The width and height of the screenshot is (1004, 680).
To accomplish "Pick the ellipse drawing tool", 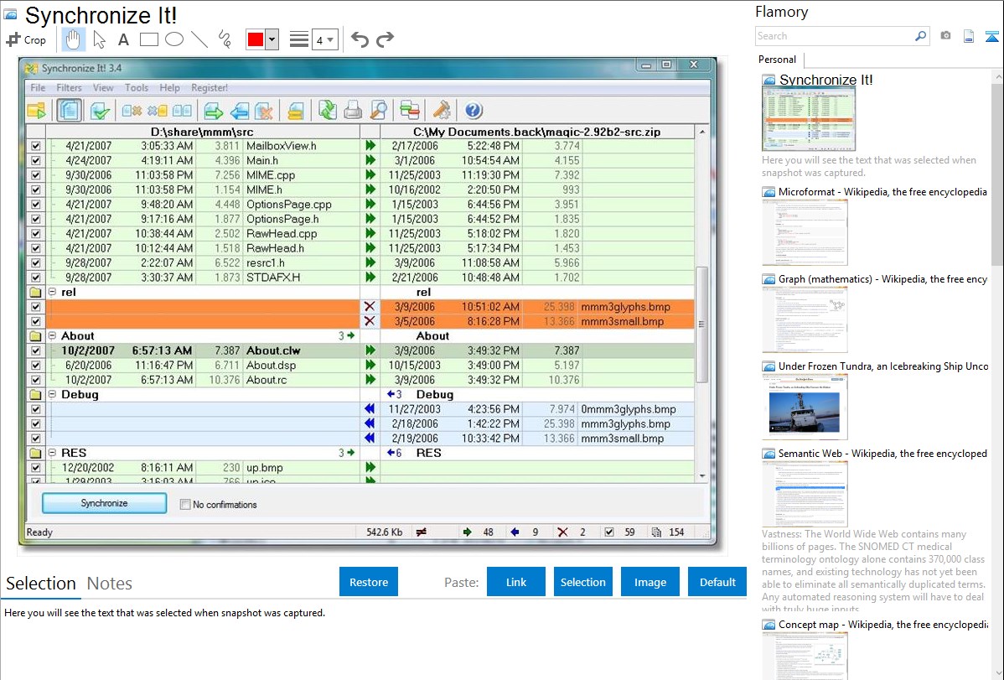I will (174, 39).
